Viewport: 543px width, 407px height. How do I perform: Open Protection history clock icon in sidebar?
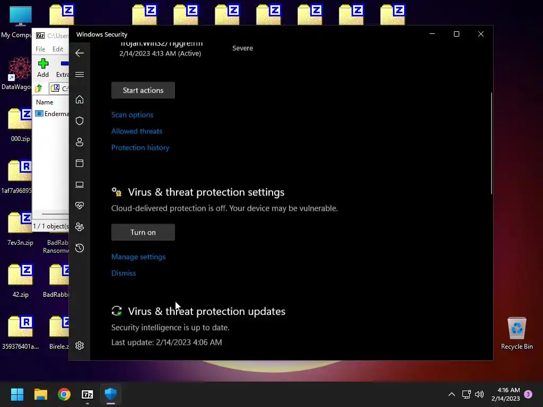pyautogui.click(x=80, y=248)
